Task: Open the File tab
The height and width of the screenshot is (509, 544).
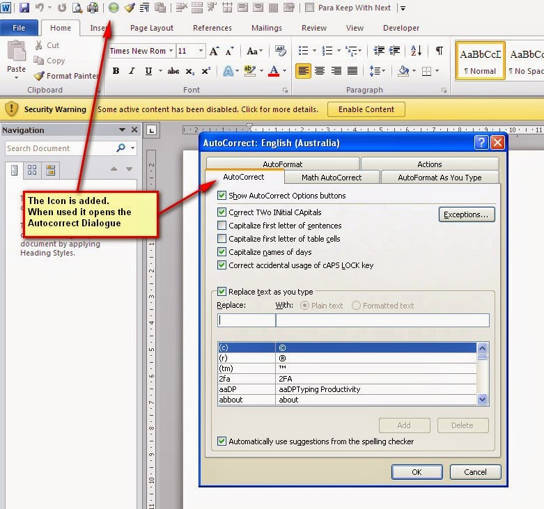Action: (19, 28)
